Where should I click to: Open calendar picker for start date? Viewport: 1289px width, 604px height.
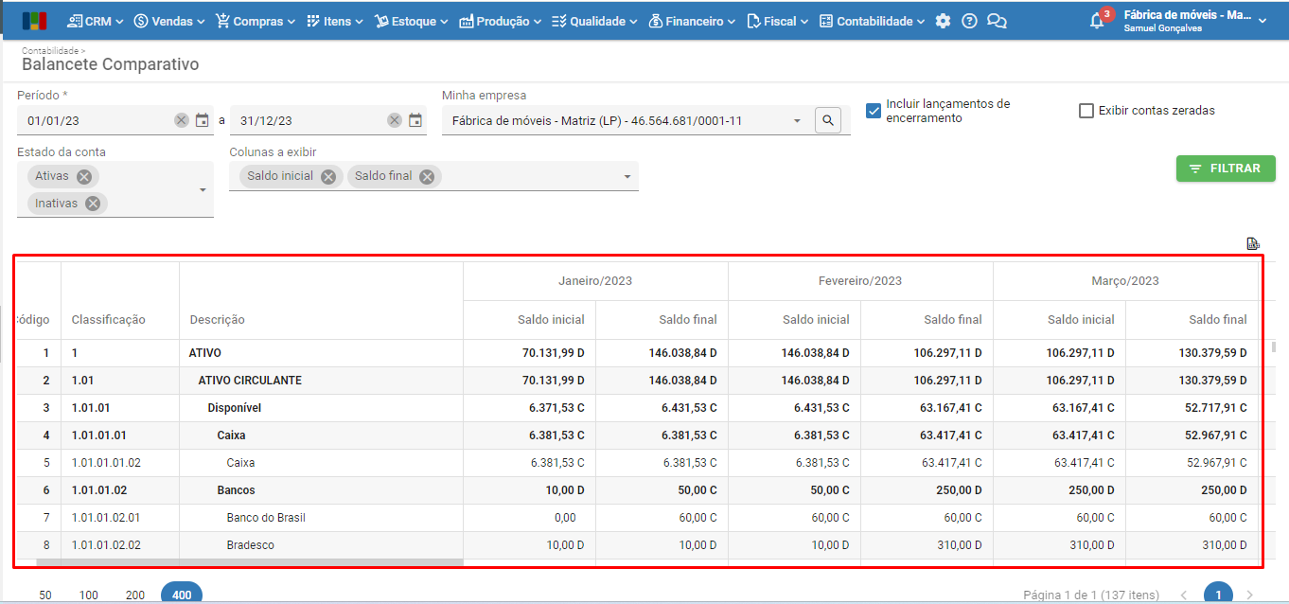pos(203,120)
